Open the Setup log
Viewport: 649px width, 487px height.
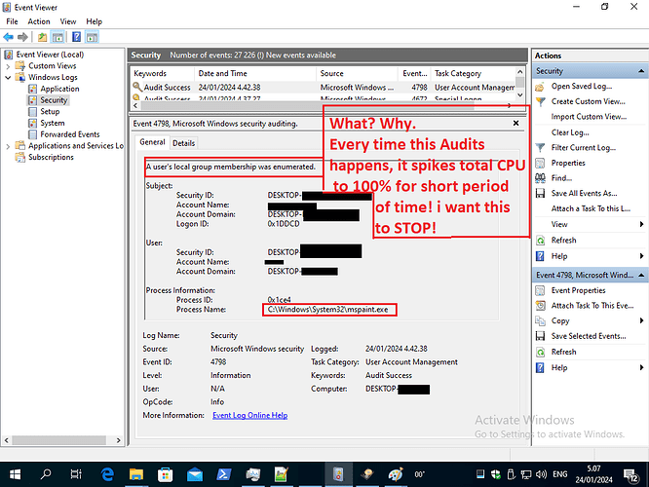pos(50,112)
